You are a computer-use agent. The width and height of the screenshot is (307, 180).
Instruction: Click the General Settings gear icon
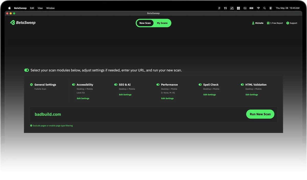(x=31, y=84)
